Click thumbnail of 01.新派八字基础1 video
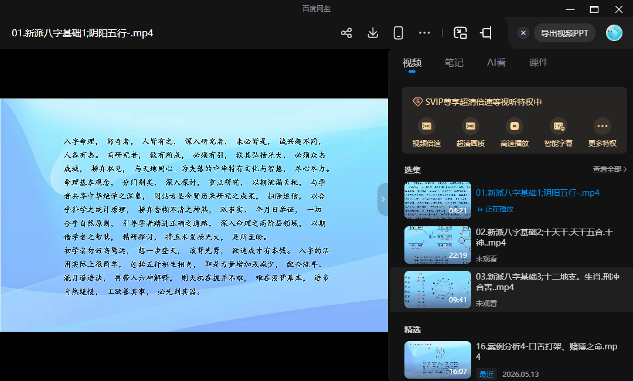 tap(438, 200)
